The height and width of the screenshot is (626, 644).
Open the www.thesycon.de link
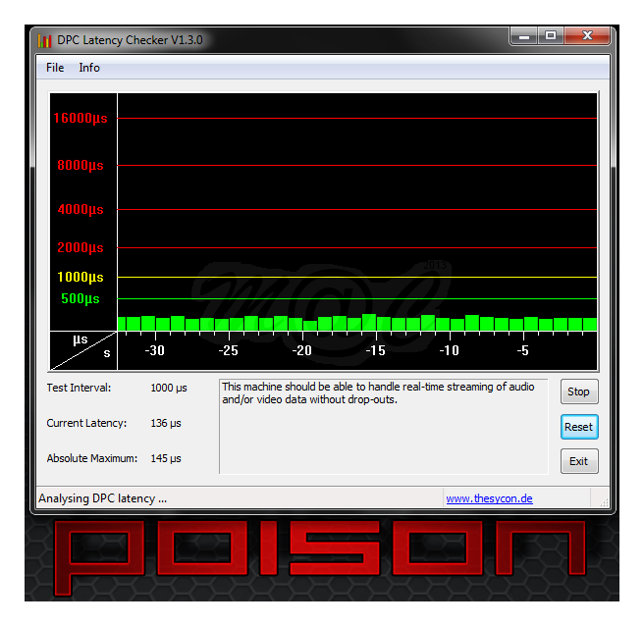point(489,498)
